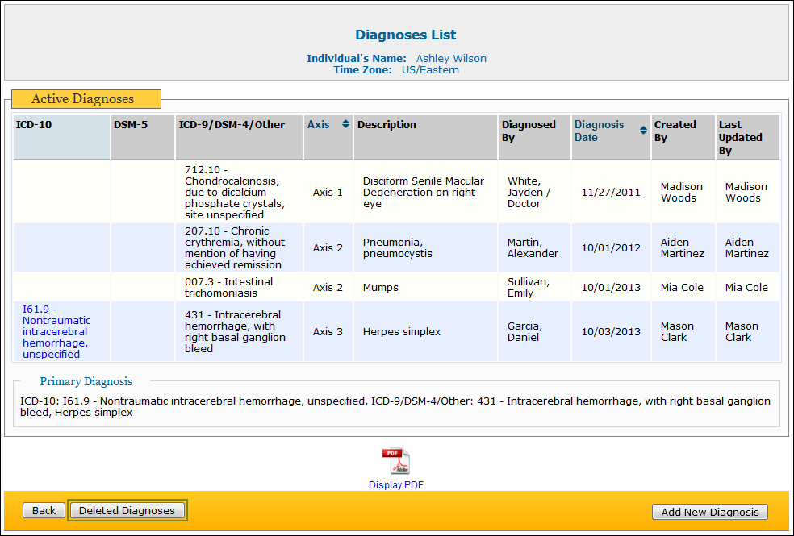Screen dimensions: 794x536
Task: Open Deleted Diagnoses
Action: pyautogui.click(x=127, y=511)
